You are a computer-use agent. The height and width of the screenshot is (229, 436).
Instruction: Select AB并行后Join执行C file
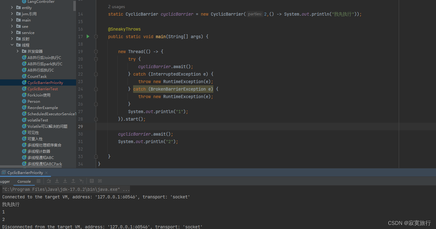click(44, 57)
